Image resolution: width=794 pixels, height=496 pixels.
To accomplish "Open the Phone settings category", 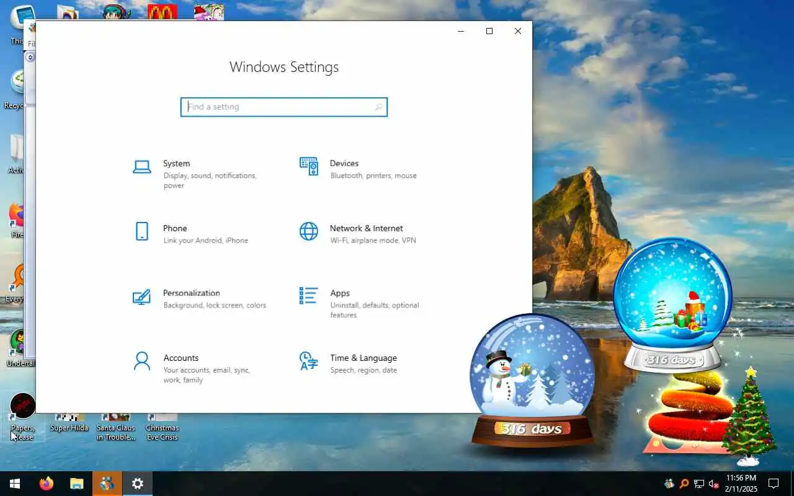I will [200, 234].
